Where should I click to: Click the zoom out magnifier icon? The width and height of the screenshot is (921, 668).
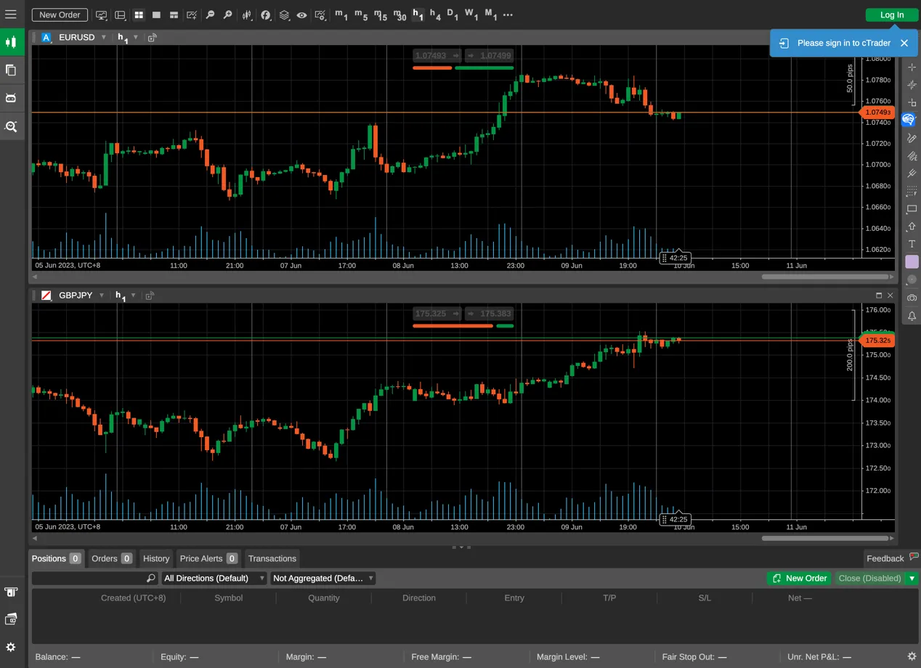(x=210, y=15)
